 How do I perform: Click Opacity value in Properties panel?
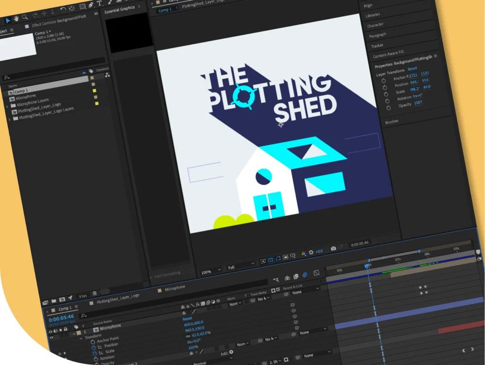tap(418, 103)
